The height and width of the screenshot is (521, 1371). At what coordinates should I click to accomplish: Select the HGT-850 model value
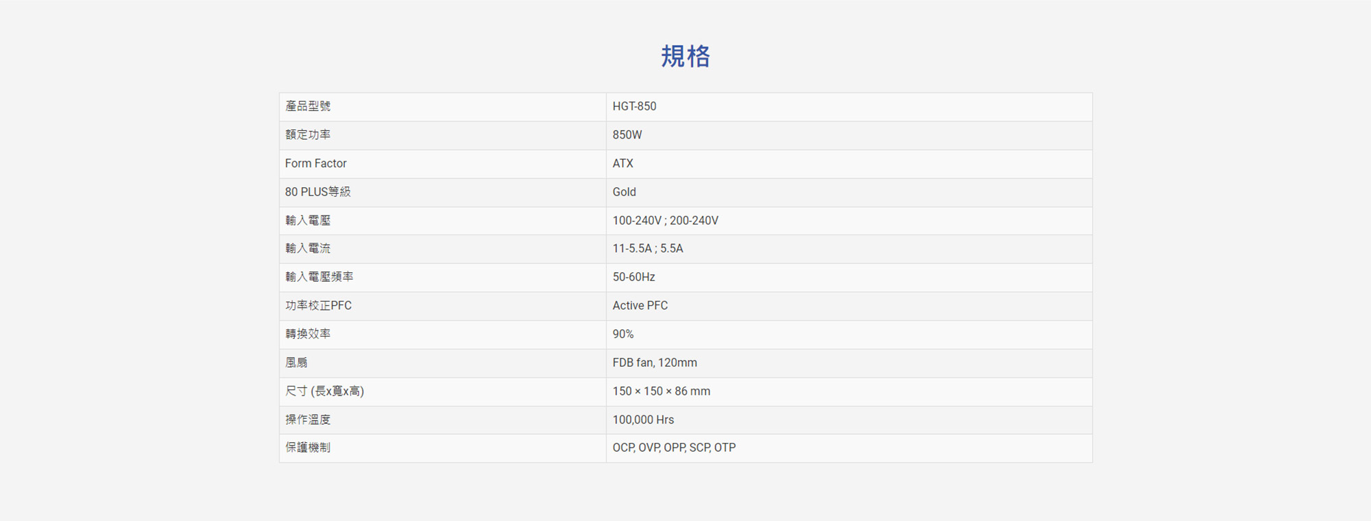click(x=634, y=106)
